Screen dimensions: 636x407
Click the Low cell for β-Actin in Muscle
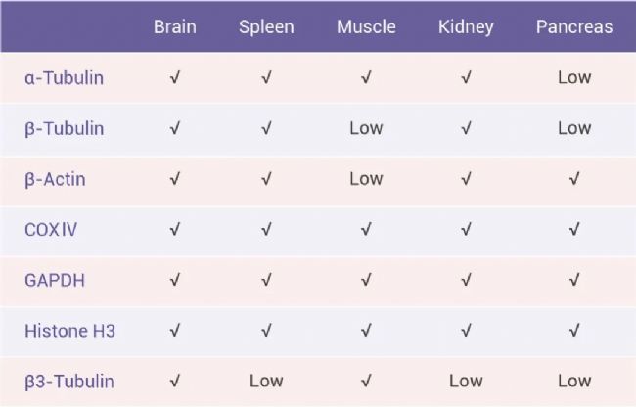[x=366, y=179]
